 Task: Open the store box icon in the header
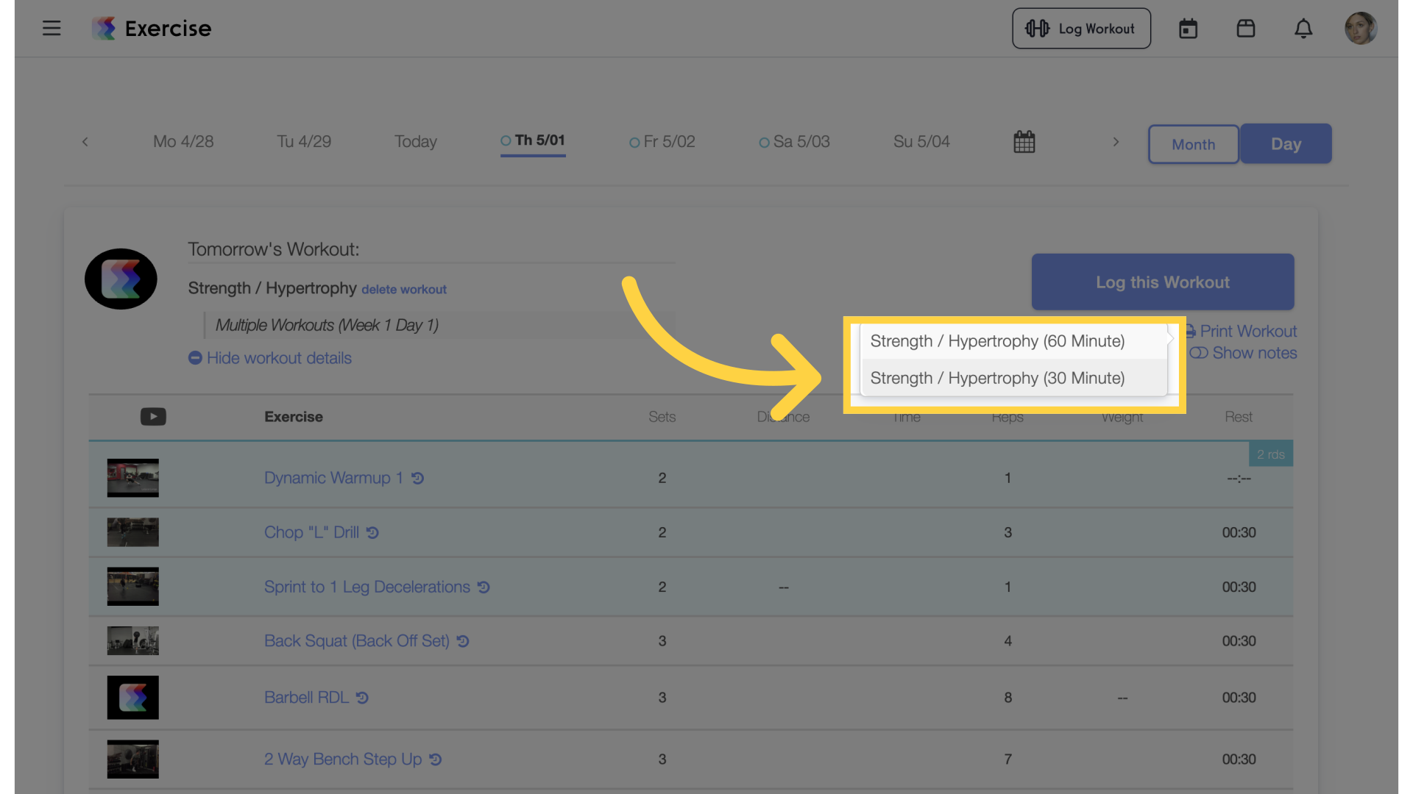pyautogui.click(x=1245, y=29)
